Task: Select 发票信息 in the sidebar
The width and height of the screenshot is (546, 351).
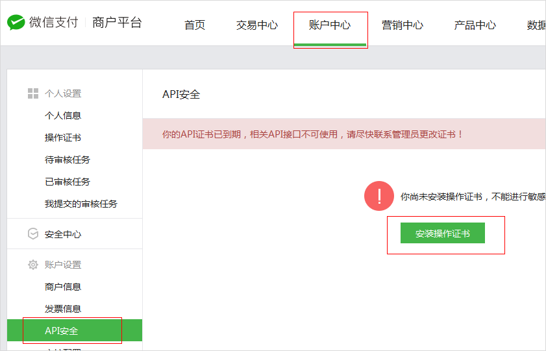Action: click(x=63, y=309)
